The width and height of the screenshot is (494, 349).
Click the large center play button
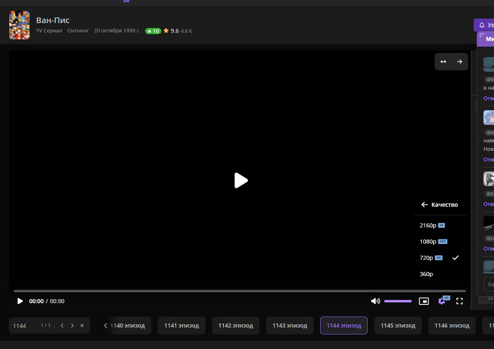click(x=241, y=180)
